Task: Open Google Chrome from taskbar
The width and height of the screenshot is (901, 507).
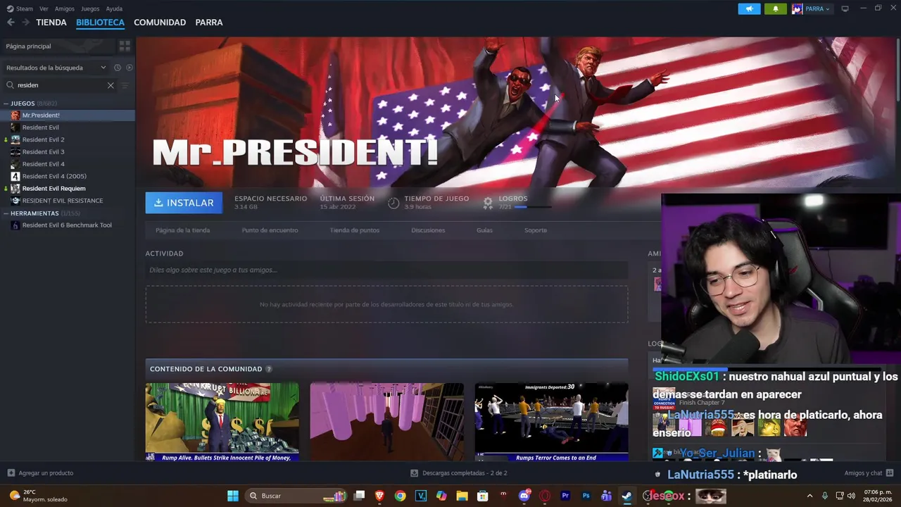Action: click(x=401, y=496)
